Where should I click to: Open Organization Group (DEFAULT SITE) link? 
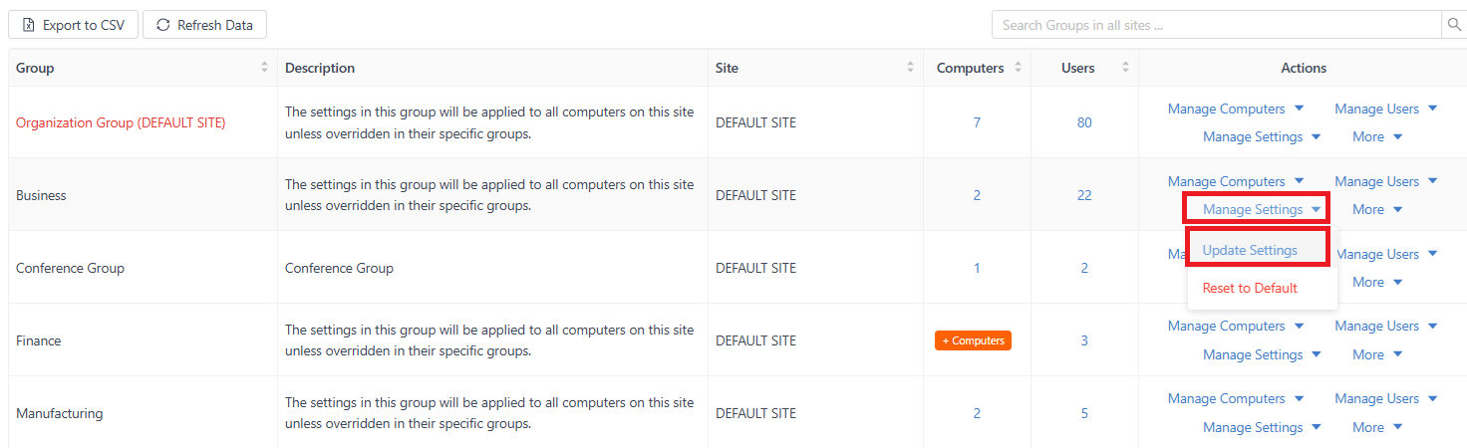(121, 123)
